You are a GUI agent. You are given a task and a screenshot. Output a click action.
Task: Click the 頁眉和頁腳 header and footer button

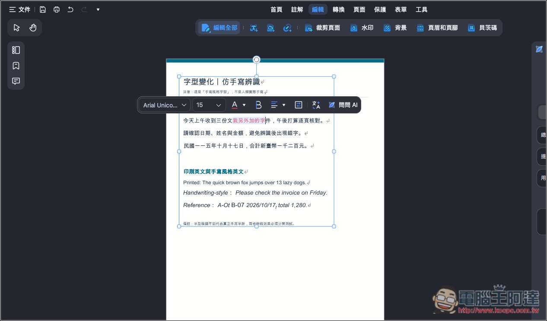pyautogui.click(x=437, y=28)
